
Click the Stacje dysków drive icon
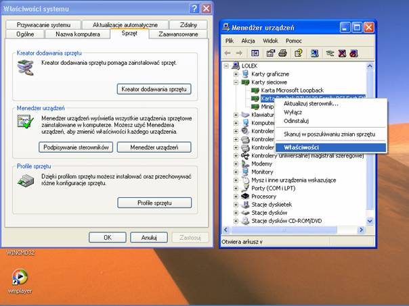[245, 213]
